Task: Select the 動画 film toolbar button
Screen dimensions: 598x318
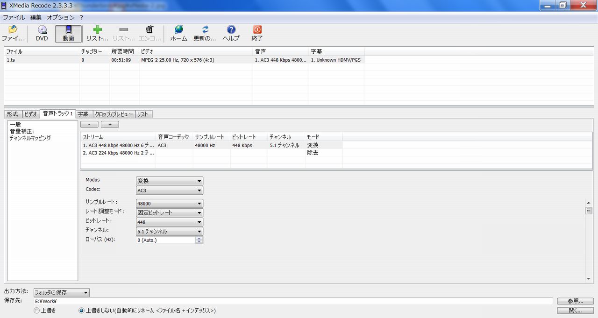Action: click(68, 33)
